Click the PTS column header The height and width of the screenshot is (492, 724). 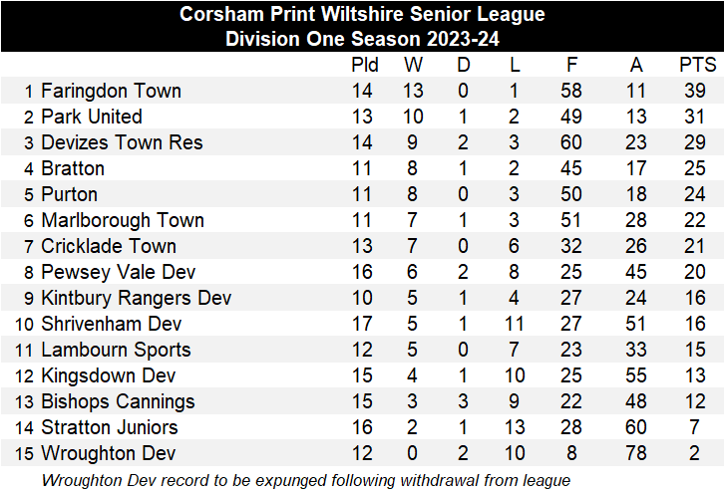[697, 66]
